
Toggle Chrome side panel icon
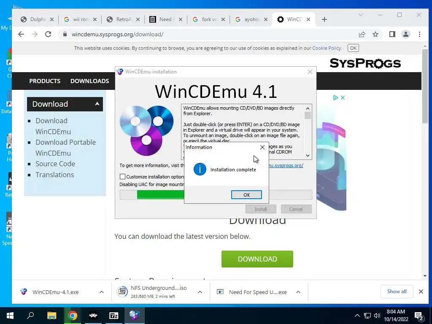pyautogui.click(x=392, y=34)
